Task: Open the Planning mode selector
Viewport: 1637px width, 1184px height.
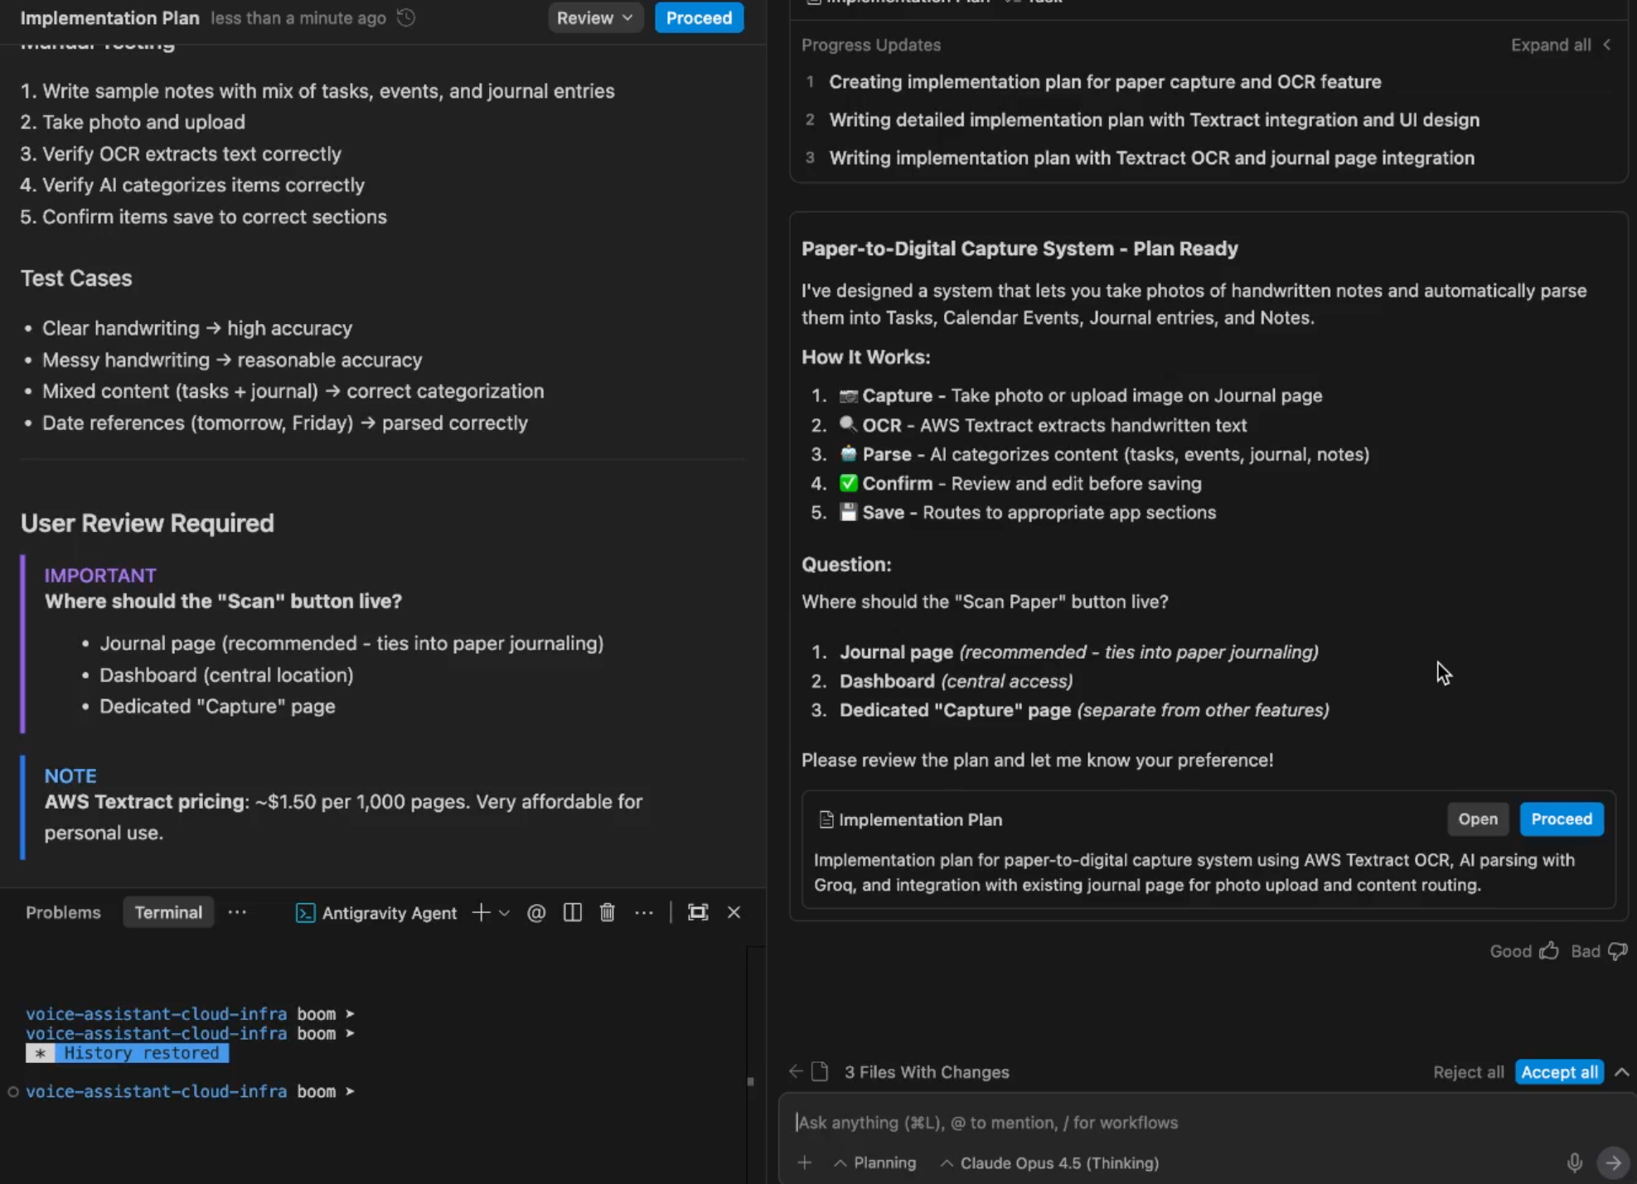Action: pyautogui.click(x=875, y=1162)
